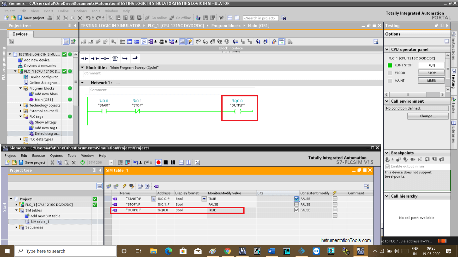Open the TIA V15 taskbar icon
This screenshot has width=458, height=257.
[x=242, y=251]
